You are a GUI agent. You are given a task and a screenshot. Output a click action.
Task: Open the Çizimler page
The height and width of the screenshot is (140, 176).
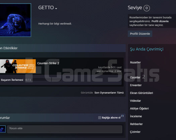pos(135,132)
